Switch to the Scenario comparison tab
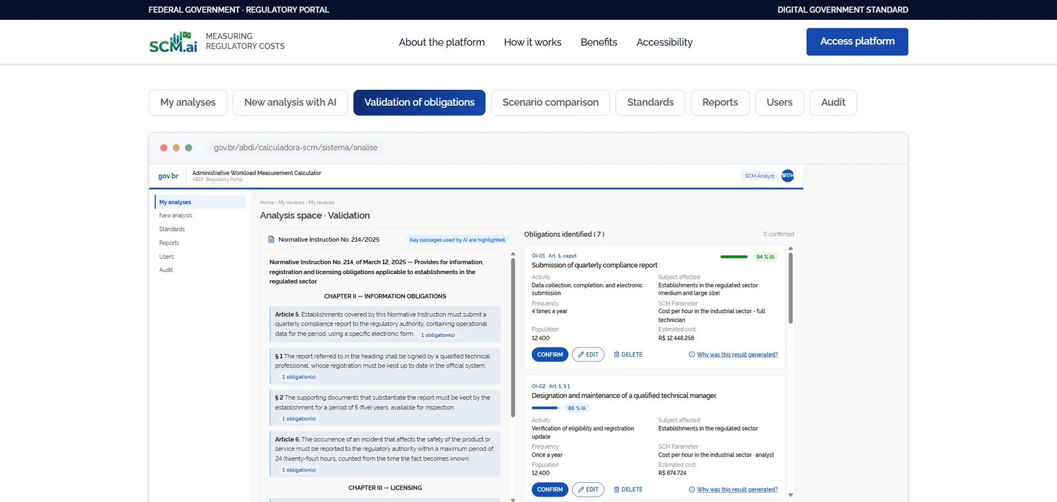Screen dimensions: 1057x502 (x=550, y=102)
